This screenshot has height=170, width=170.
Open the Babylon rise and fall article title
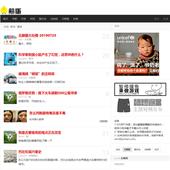tap(30, 152)
